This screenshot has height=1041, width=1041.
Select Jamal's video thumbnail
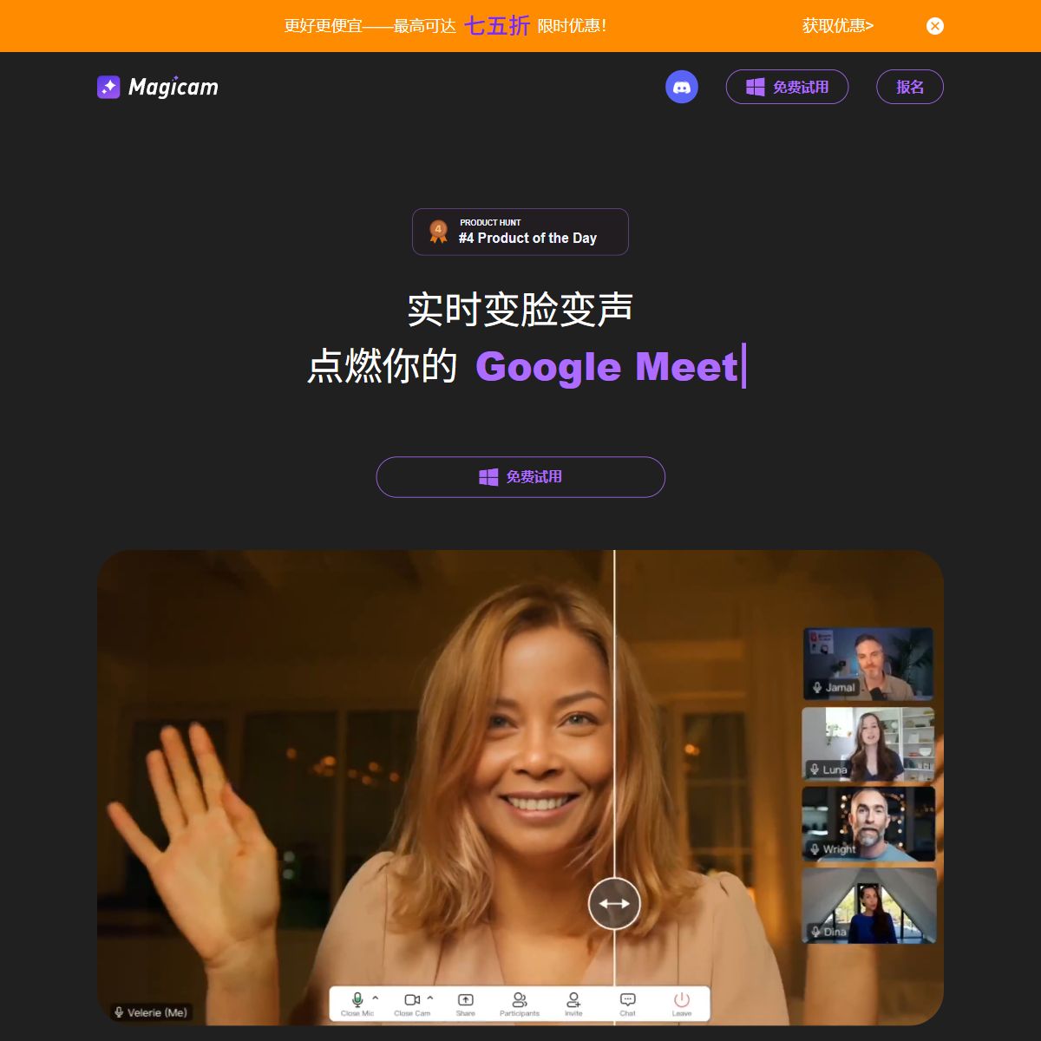pos(868,664)
